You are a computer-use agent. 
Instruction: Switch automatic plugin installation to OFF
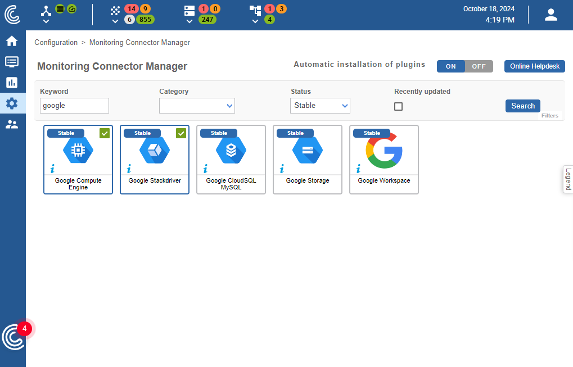coord(479,66)
